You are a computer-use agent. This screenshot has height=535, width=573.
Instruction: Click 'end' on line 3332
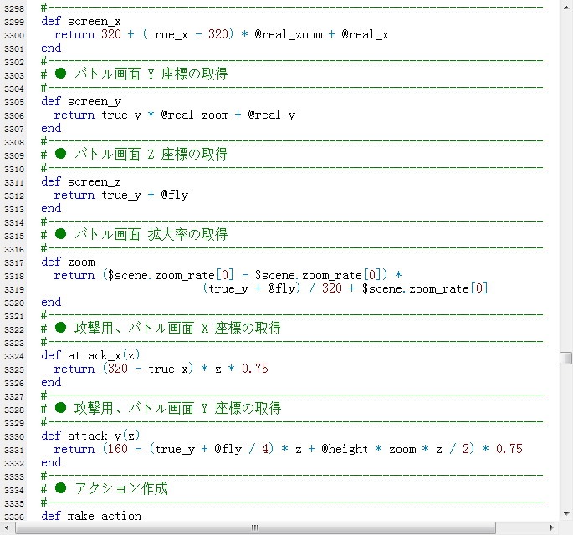(x=51, y=463)
